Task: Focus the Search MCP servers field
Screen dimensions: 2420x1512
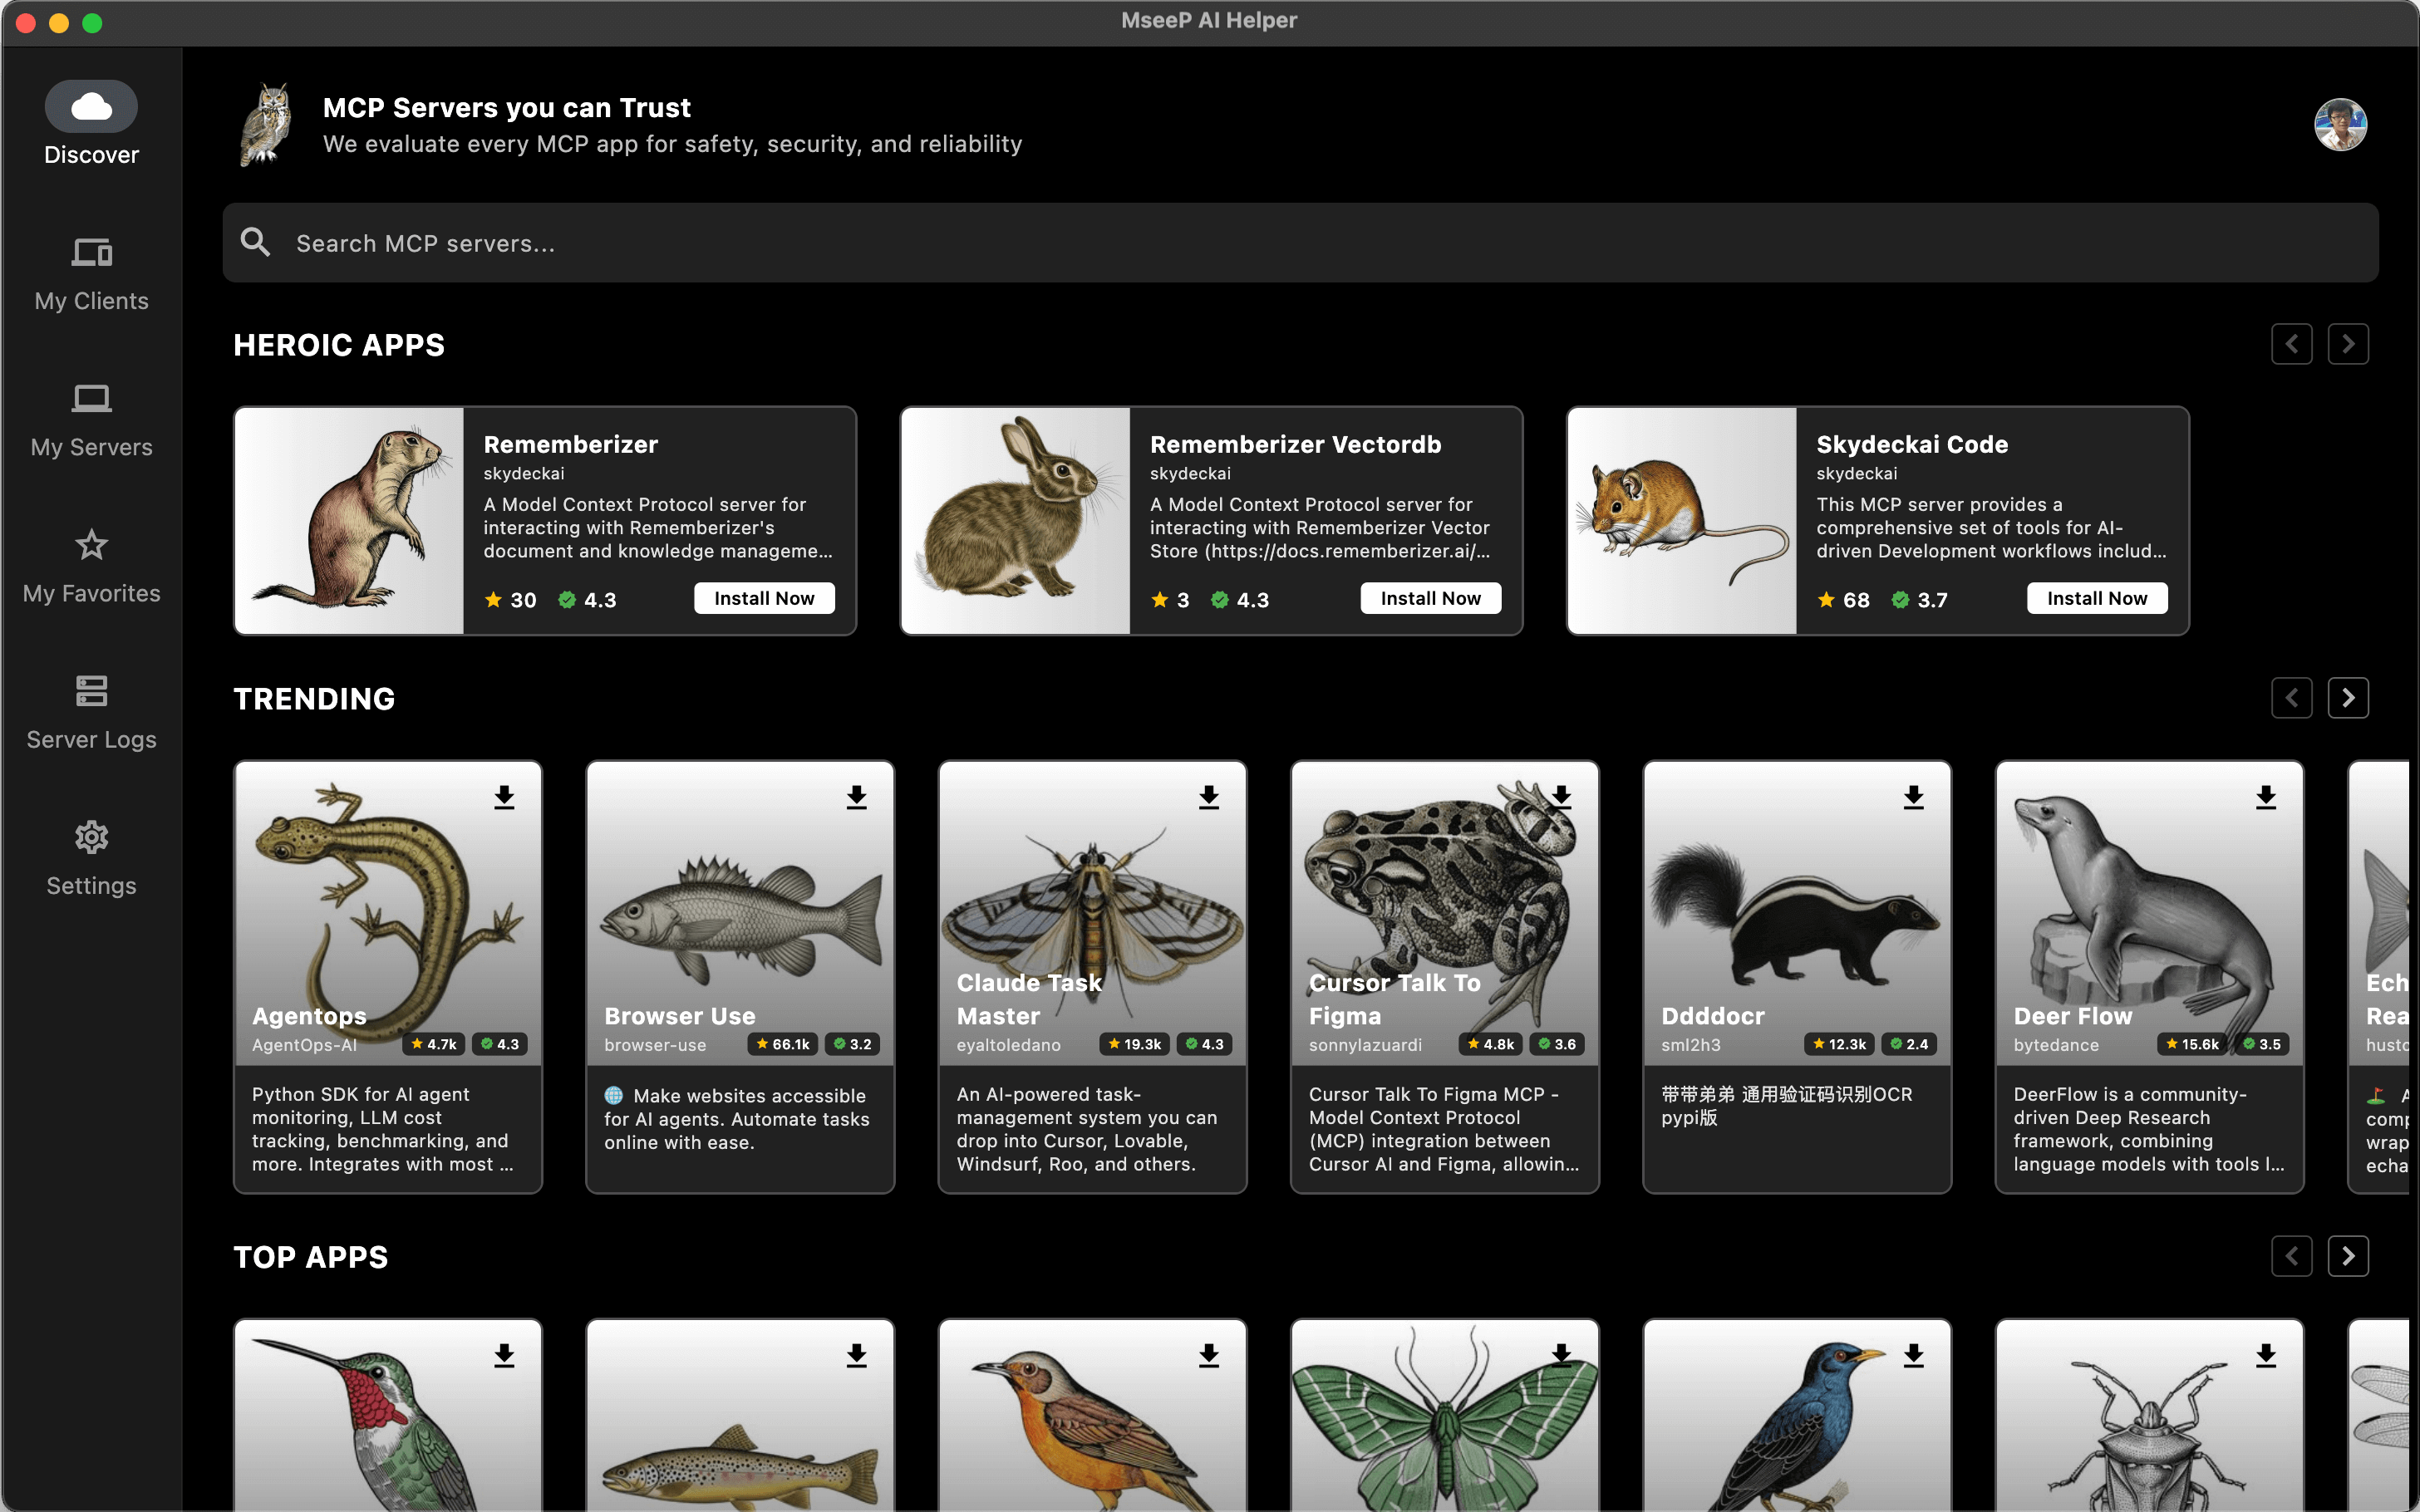Action: [1300, 243]
